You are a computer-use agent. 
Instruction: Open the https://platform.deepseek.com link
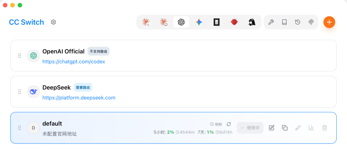pos(79,98)
